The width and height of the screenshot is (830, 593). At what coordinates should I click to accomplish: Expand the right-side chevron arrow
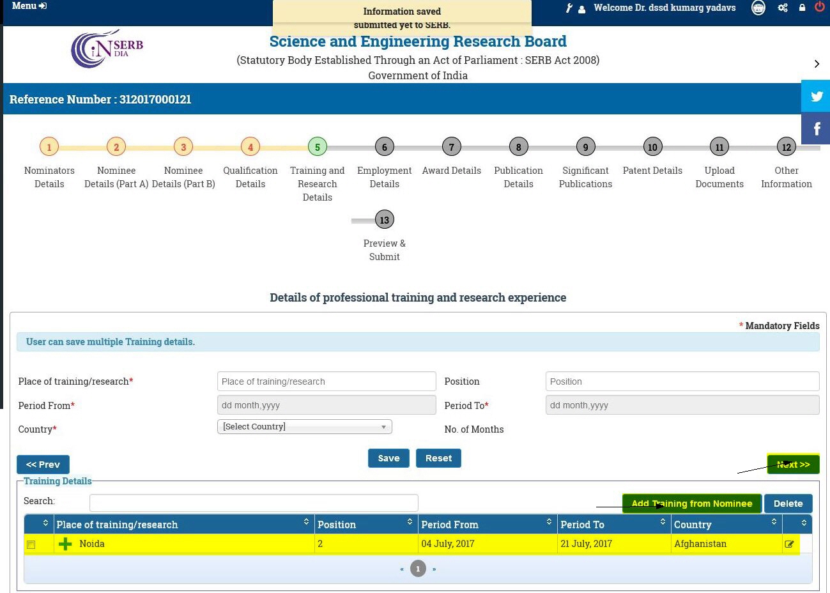point(817,63)
